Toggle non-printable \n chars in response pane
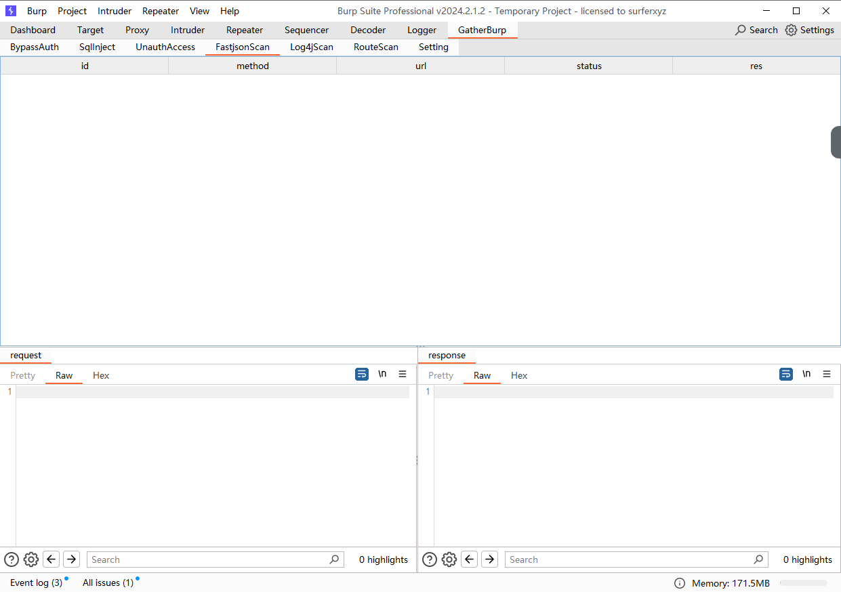 [806, 374]
